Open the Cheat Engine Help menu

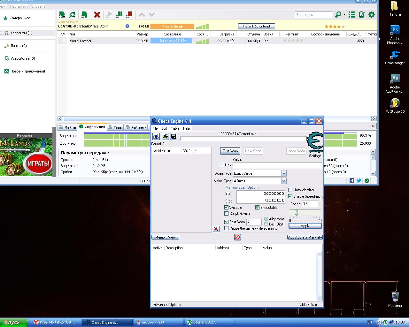pos(186,128)
